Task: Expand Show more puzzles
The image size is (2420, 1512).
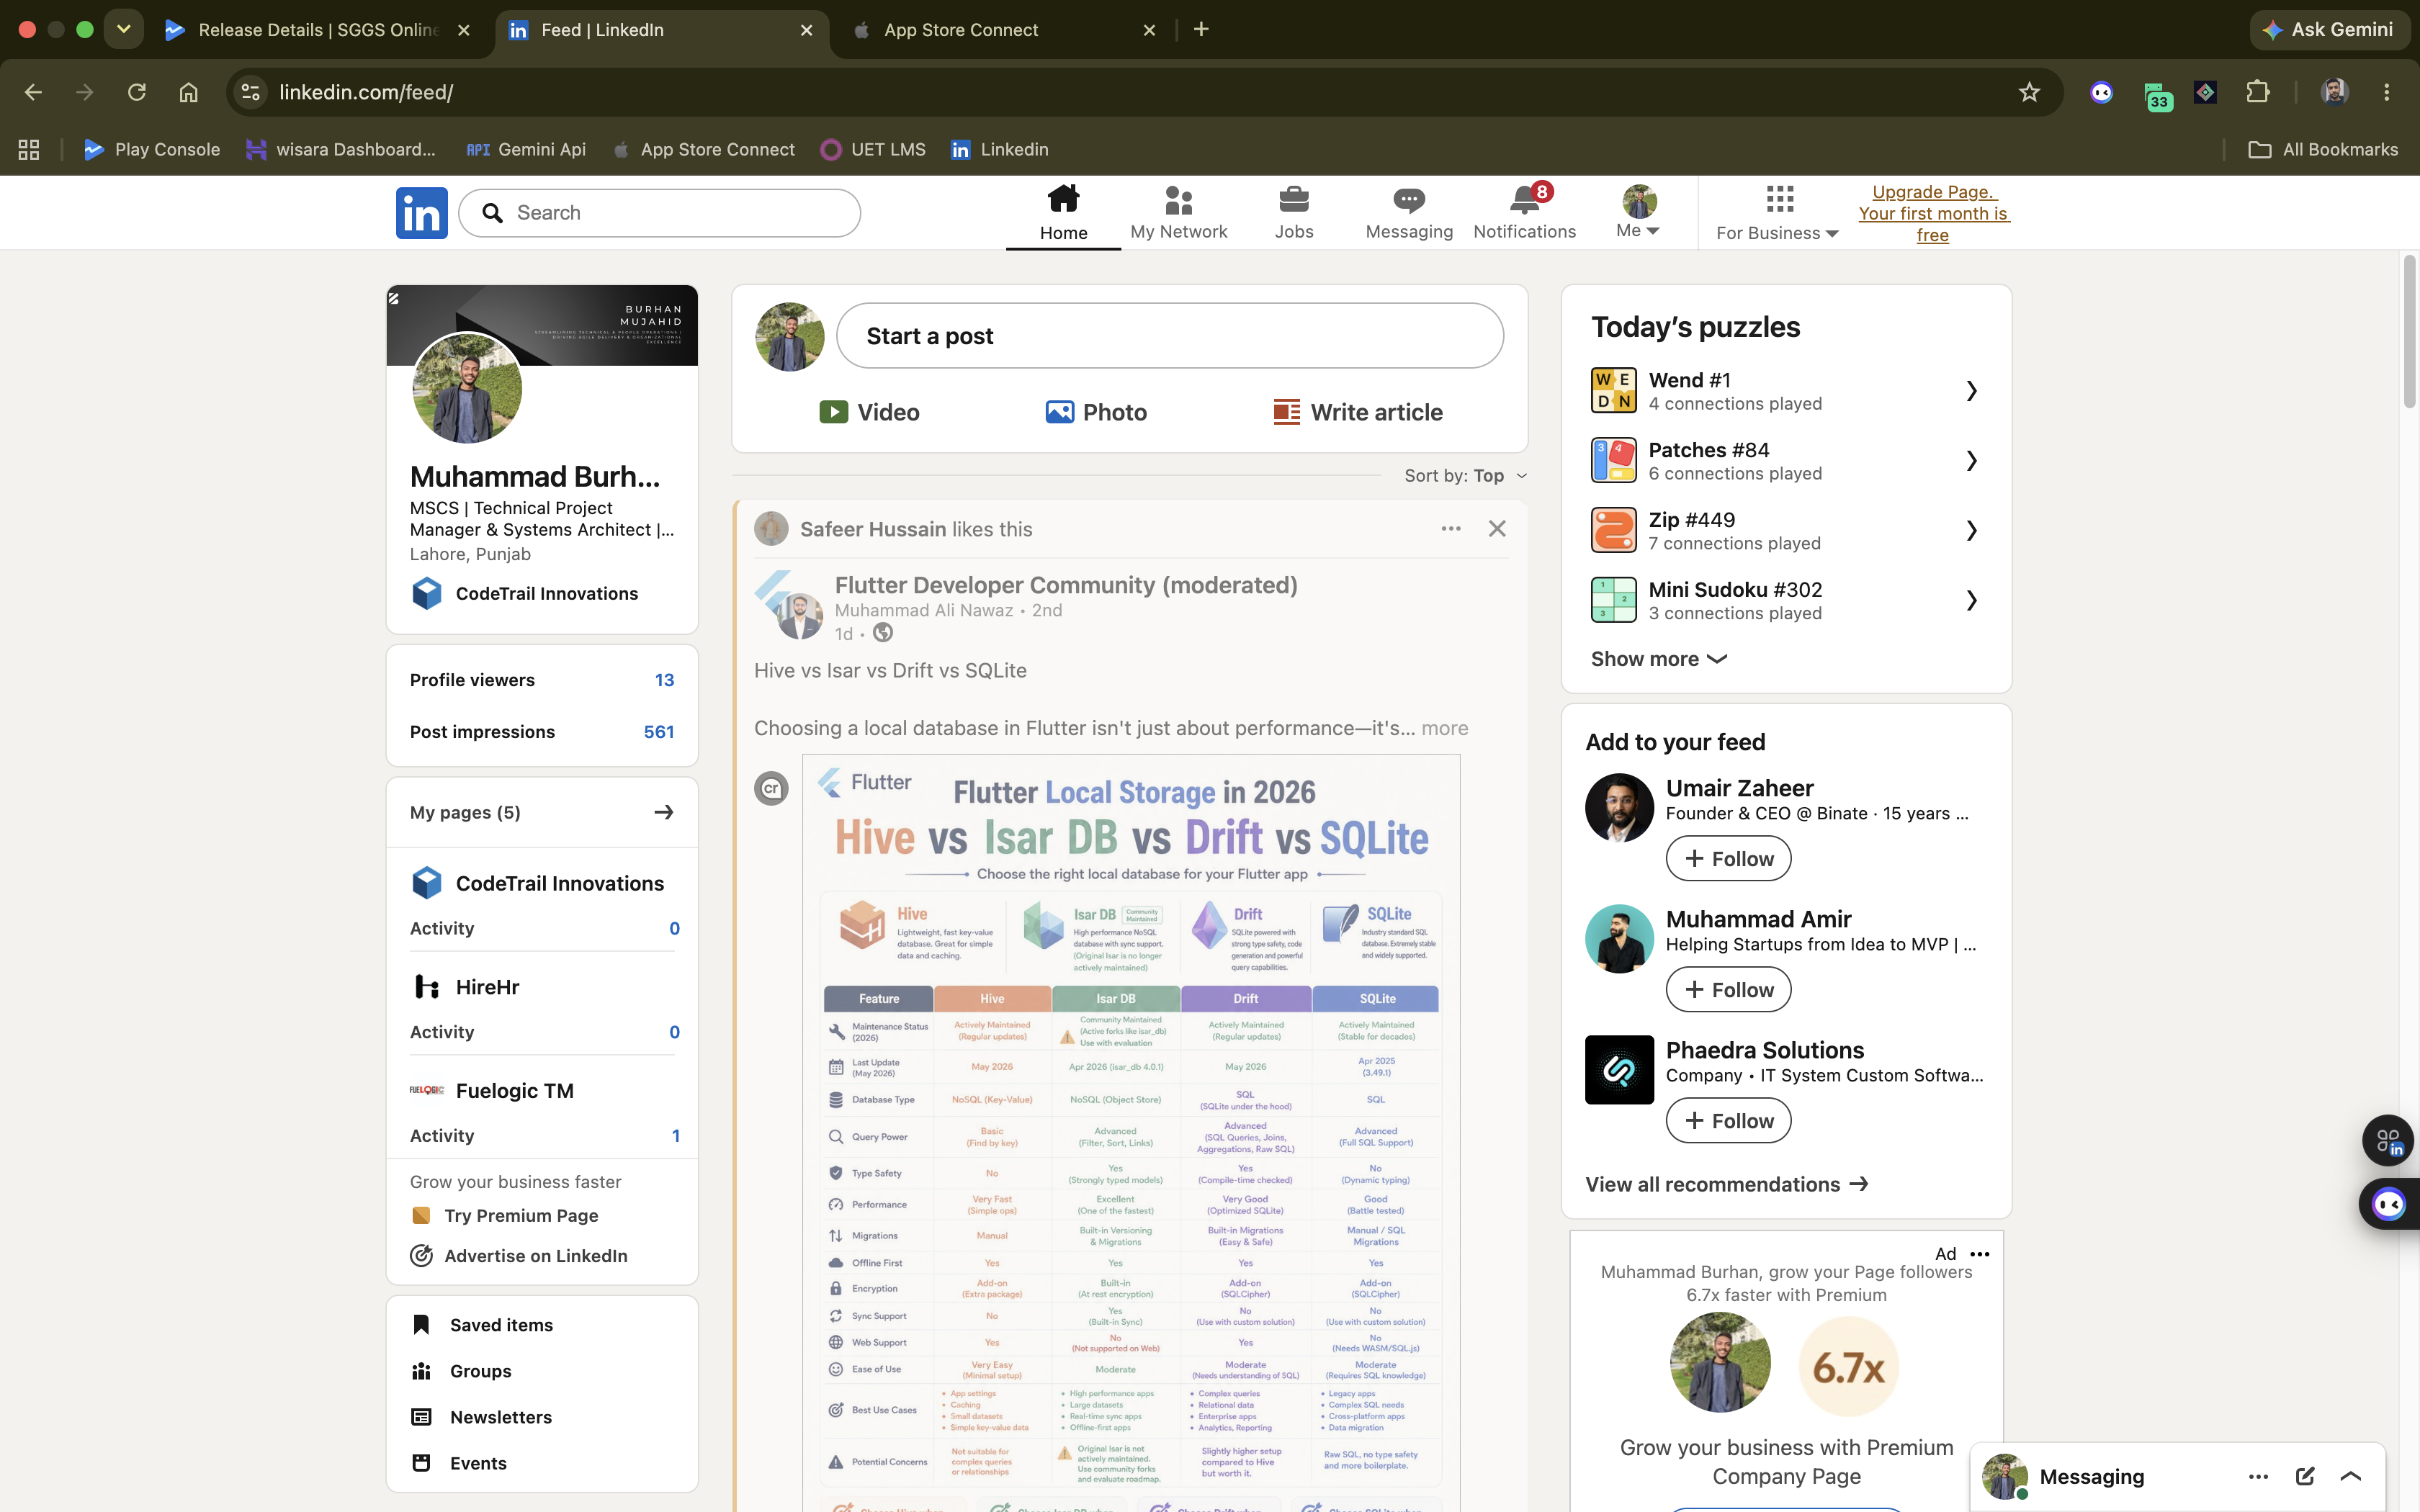Action: (1658, 659)
